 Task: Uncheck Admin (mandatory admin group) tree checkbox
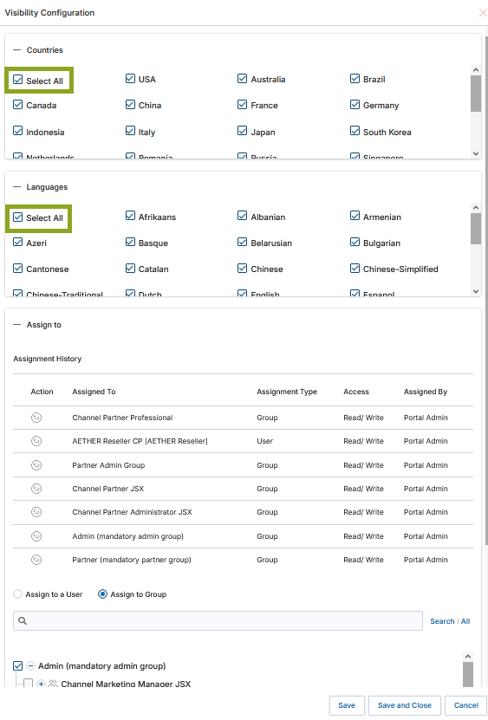click(18, 665)
